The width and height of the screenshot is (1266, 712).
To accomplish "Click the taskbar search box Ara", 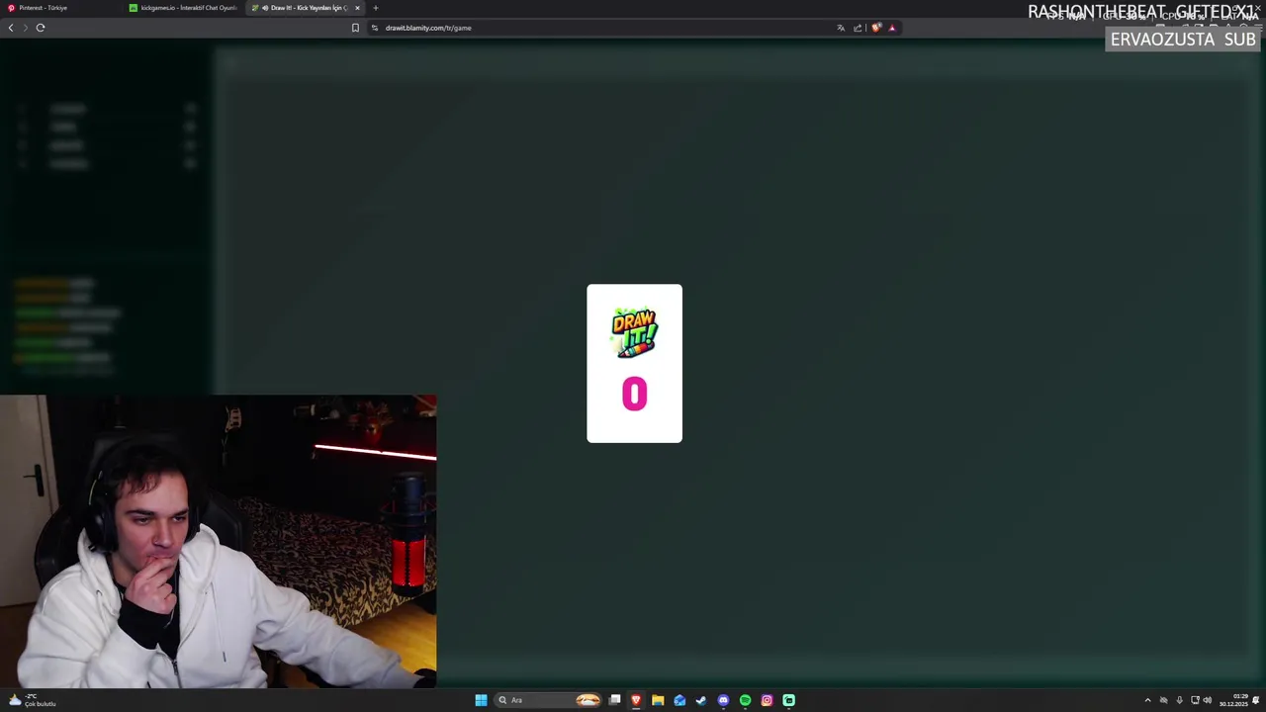I will pyautogui.click(x=550, y=700).
